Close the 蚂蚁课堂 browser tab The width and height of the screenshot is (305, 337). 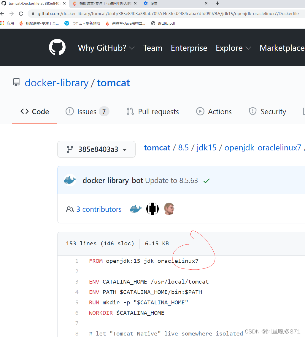point(135,4)
